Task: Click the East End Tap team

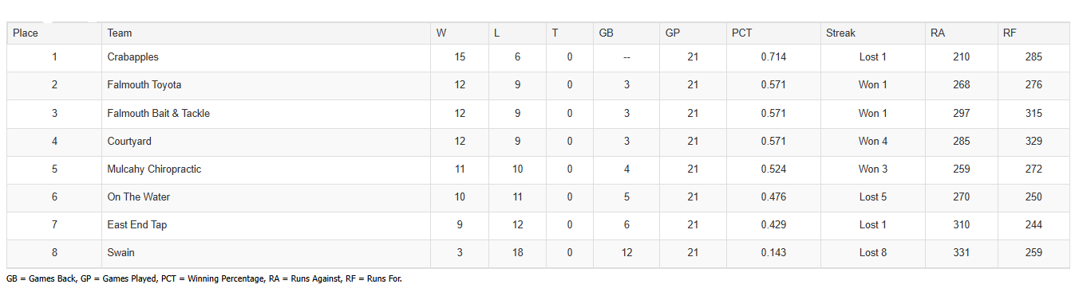Action: pyautogui.click(x=136, y=225)
